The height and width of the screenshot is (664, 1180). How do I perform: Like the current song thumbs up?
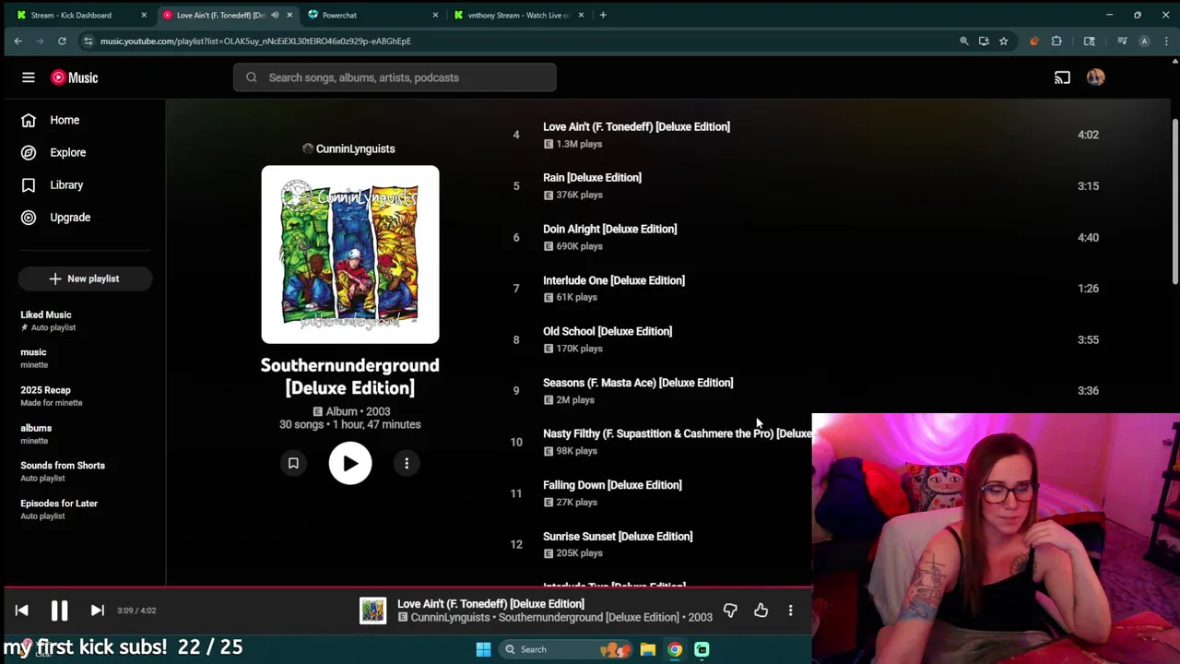tap(761, 611)
